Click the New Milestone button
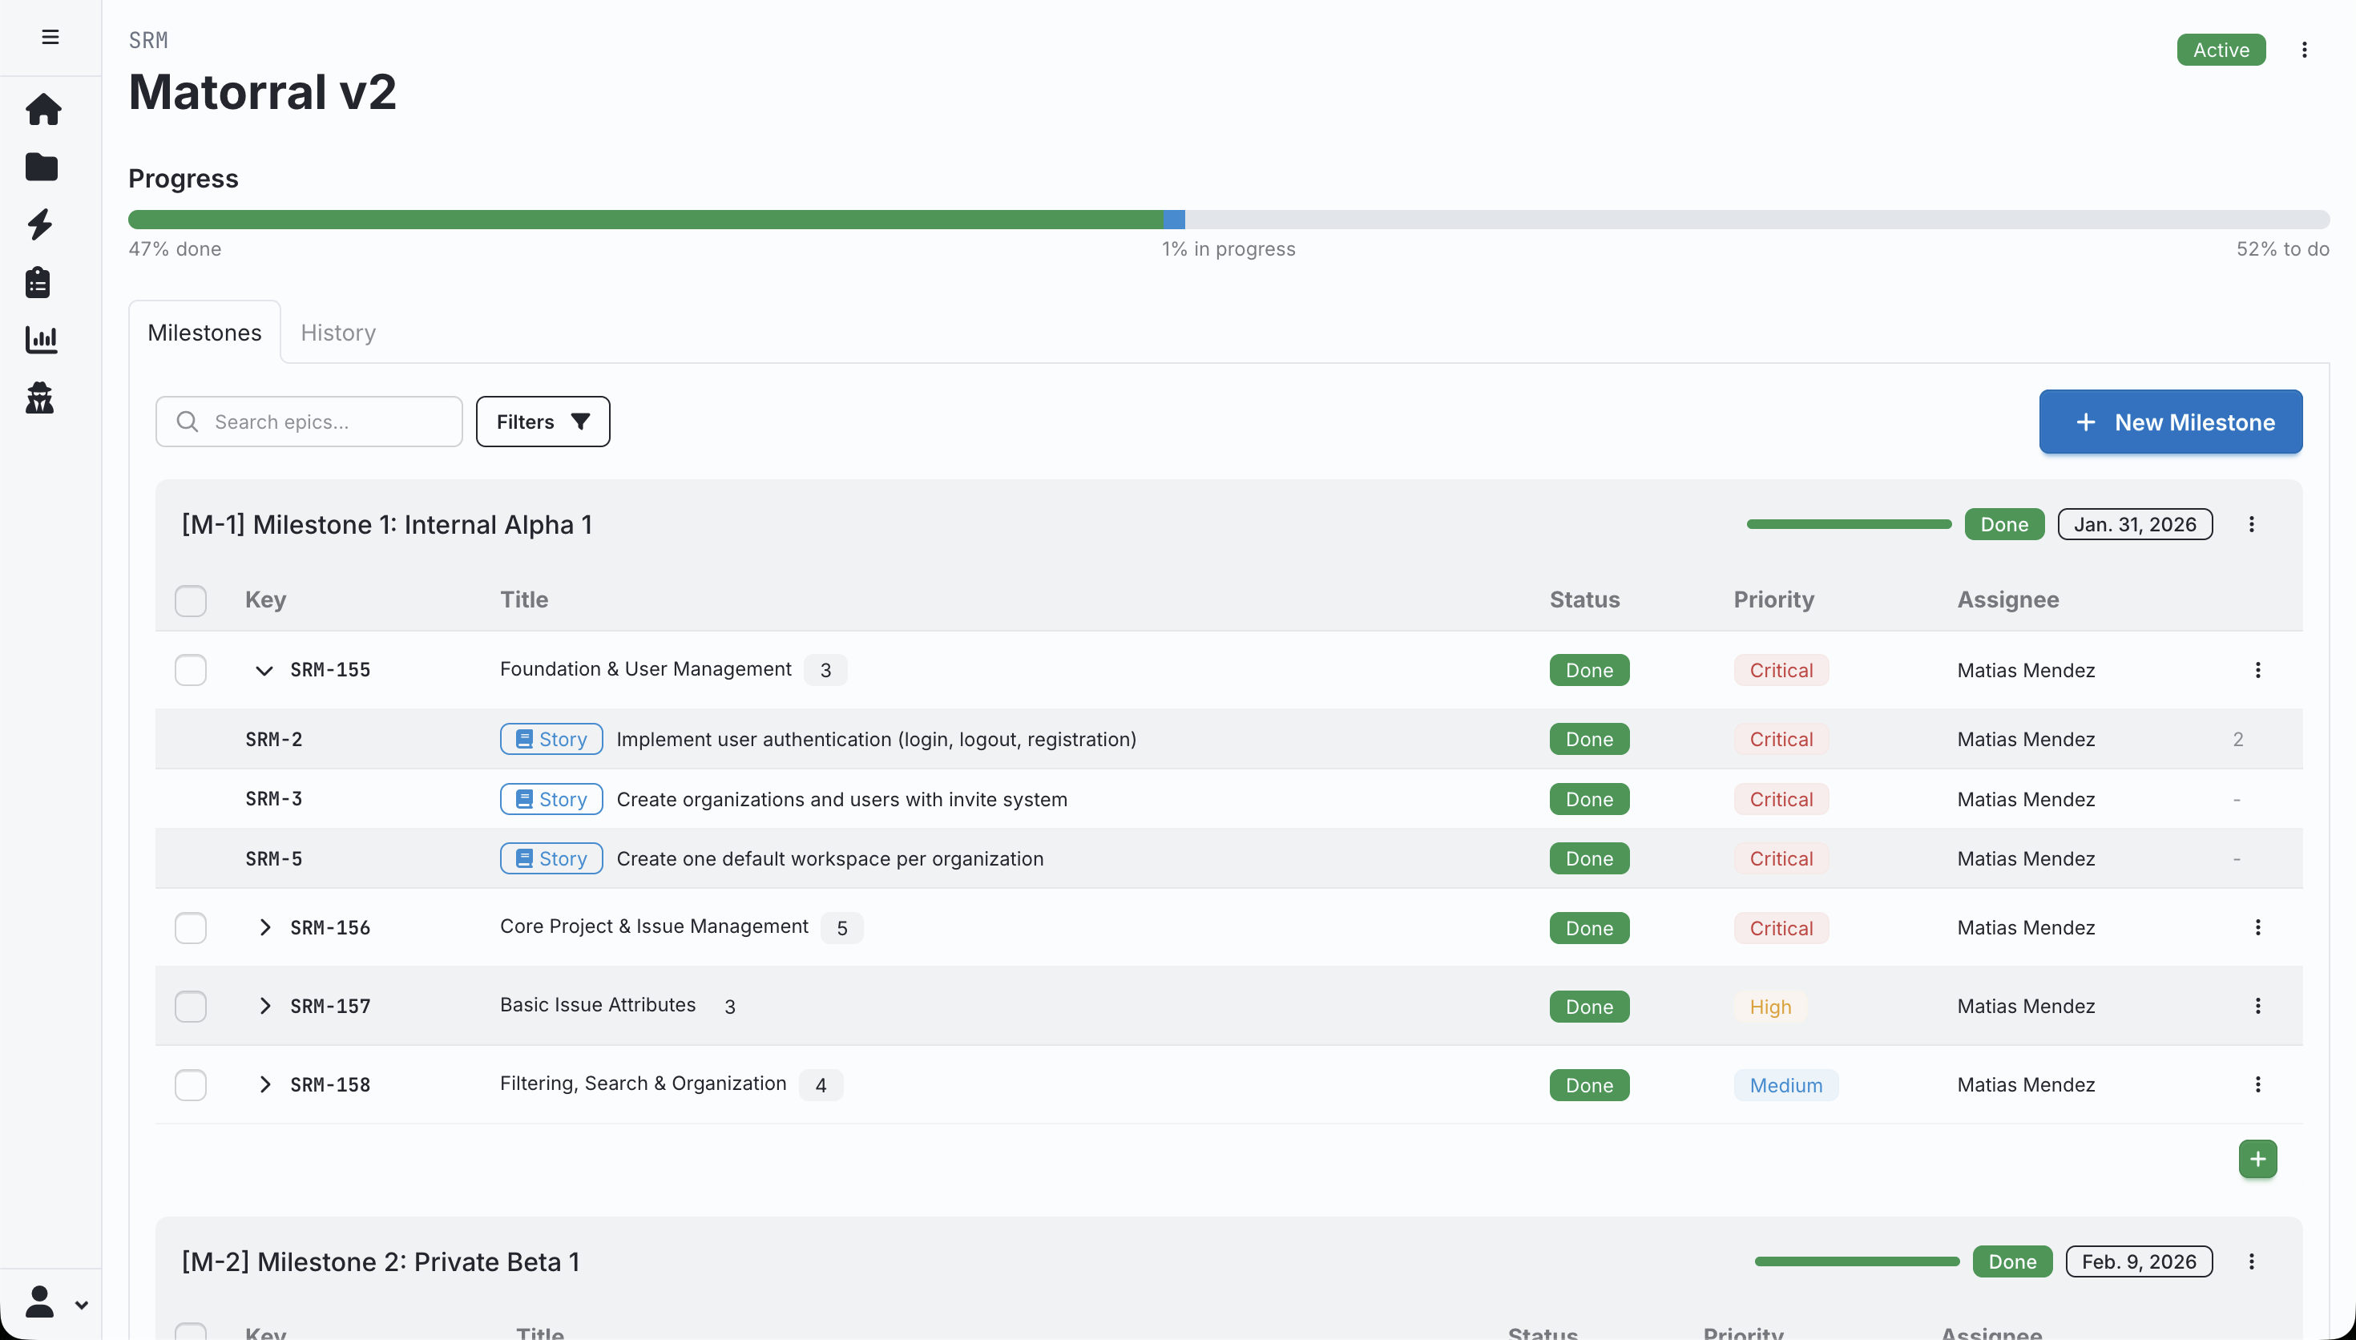Screen dimensions: 2356x1340 pos(2170,422)
